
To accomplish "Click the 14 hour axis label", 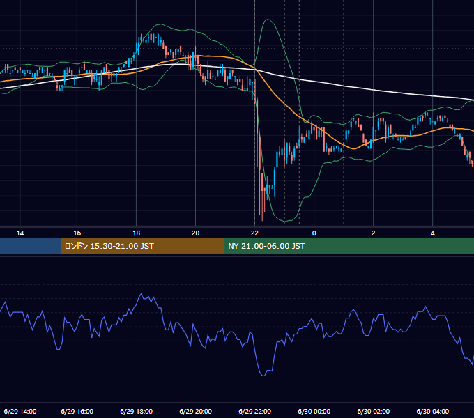I will pos(20,233).
